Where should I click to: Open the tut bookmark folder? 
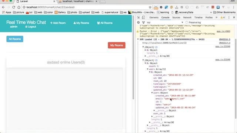pos(29,12)
